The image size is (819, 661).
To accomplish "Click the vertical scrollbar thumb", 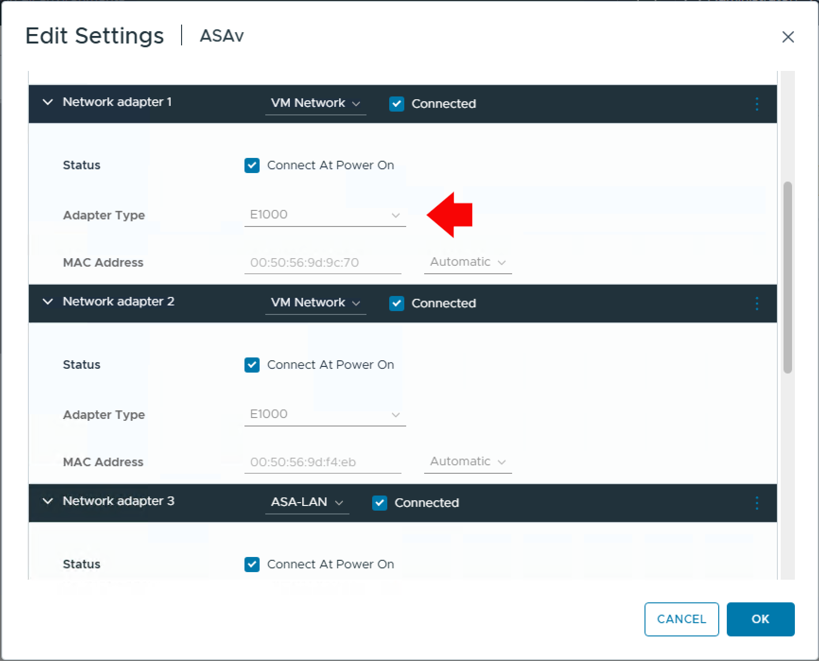I will (x=787, y=278).
